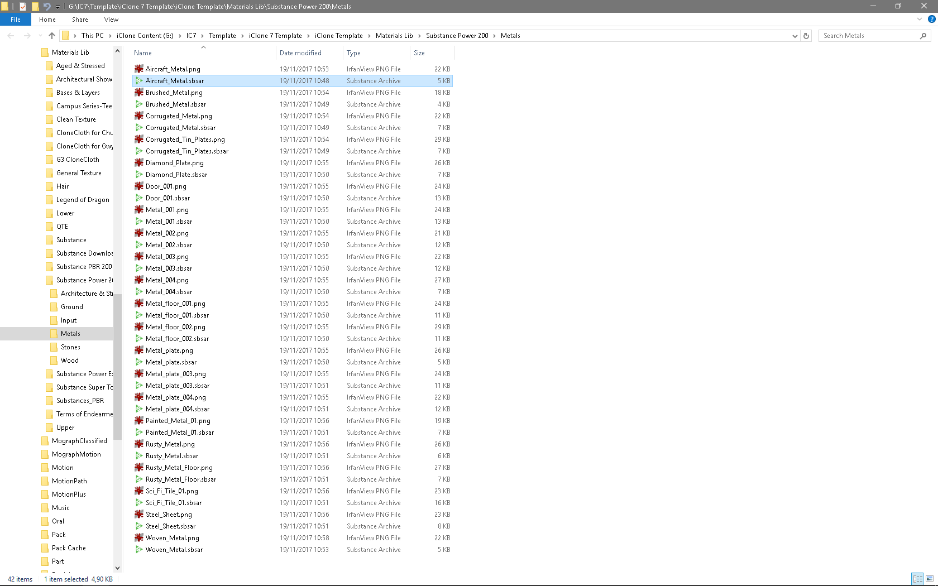This screenshot has width=938, height=586.
Task: Expand the ribbon with the chevron
Action: [x=920, y=19]
